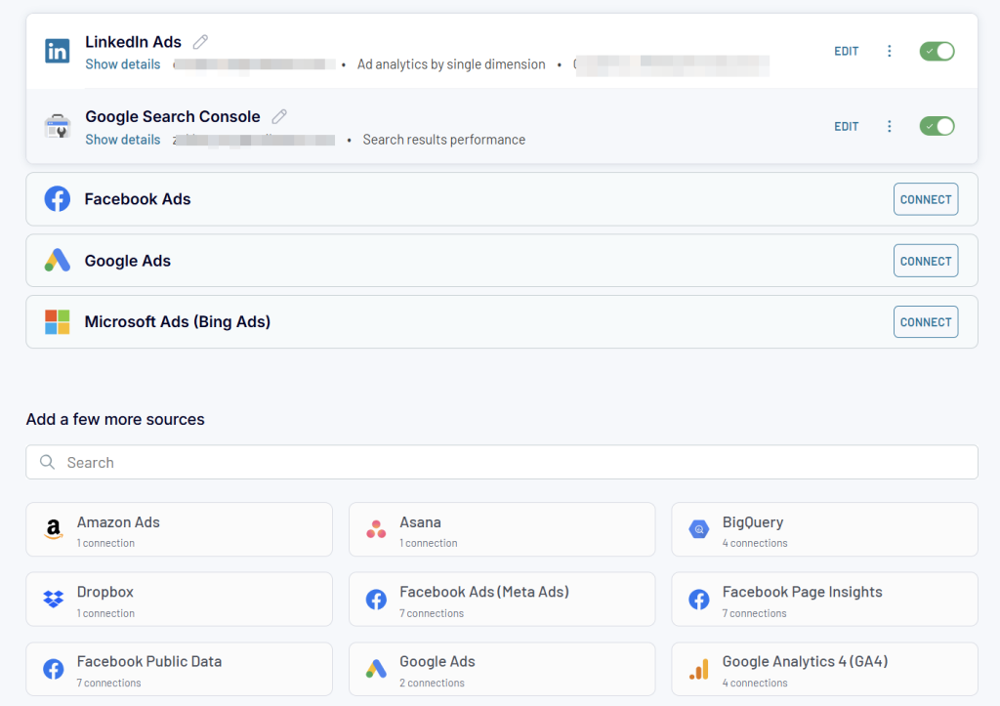
Task: Click '4 connections' under BigQuery
Action: coord(755,543)
